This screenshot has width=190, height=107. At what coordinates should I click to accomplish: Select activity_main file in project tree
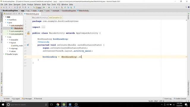(17, 45)
